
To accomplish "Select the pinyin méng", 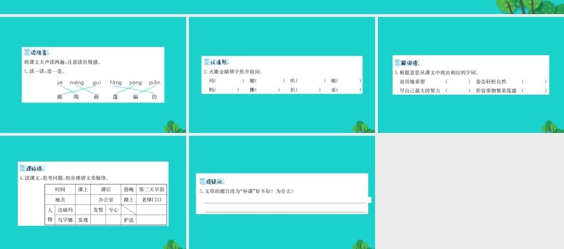I will point(77,83).
